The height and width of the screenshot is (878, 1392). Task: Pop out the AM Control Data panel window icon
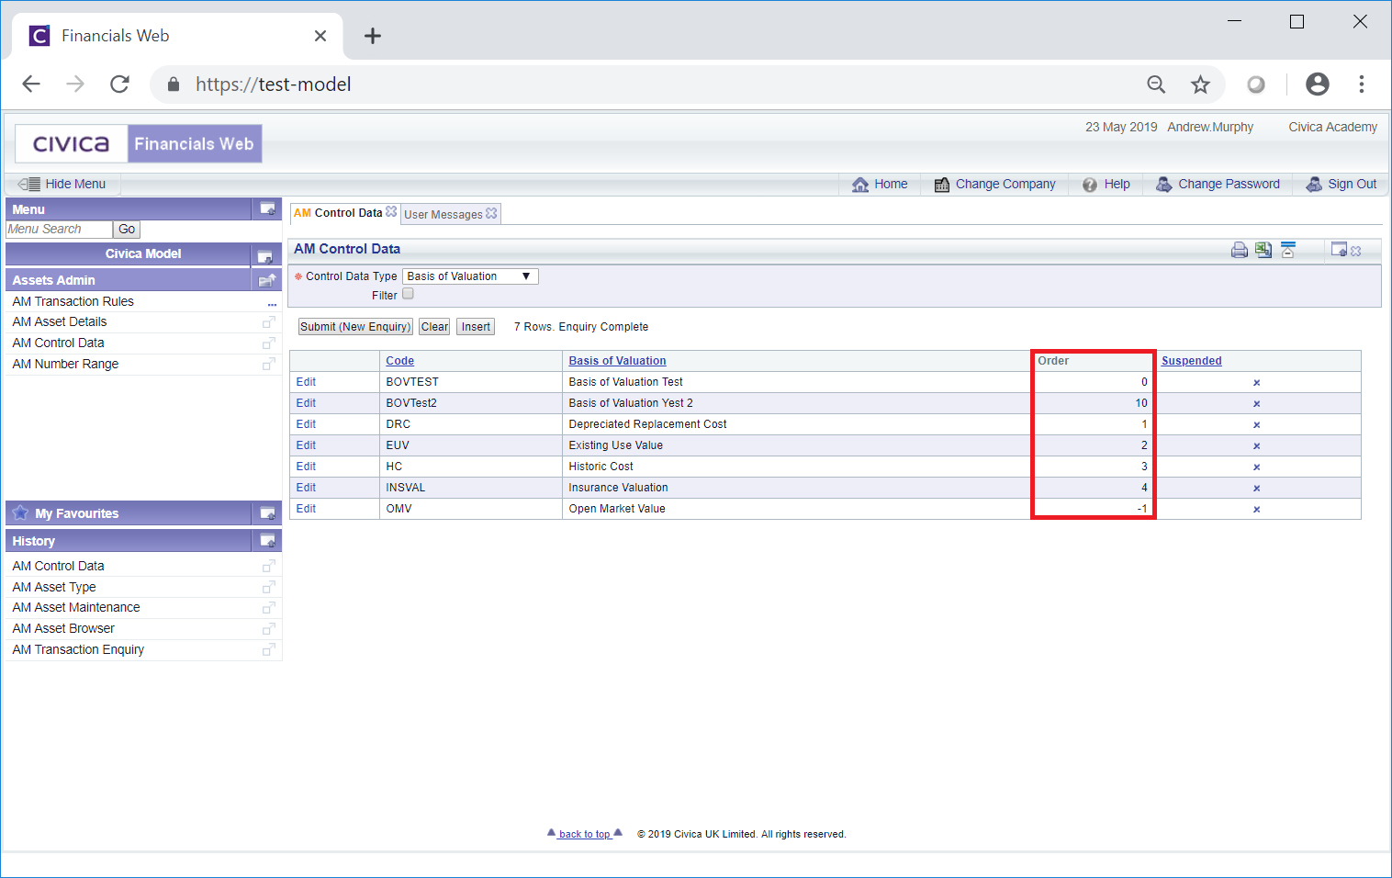(x=1339, y=250)
